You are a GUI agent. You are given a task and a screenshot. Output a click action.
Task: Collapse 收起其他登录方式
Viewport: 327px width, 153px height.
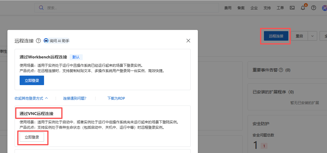pos(31,98)
